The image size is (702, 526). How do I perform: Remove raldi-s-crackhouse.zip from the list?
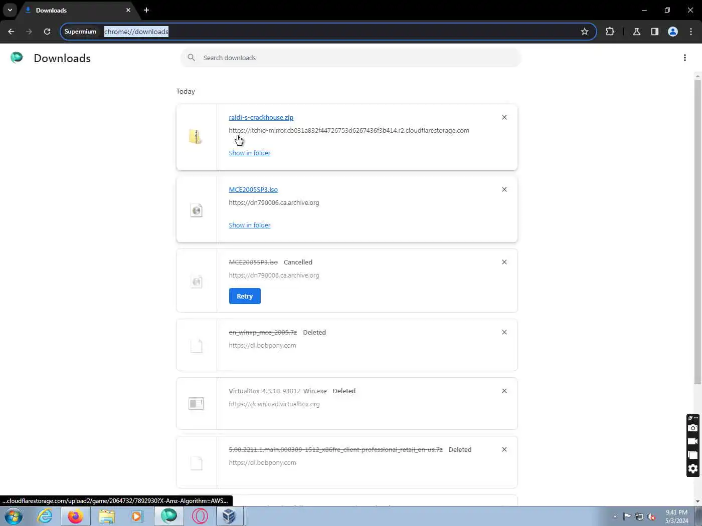504,117
